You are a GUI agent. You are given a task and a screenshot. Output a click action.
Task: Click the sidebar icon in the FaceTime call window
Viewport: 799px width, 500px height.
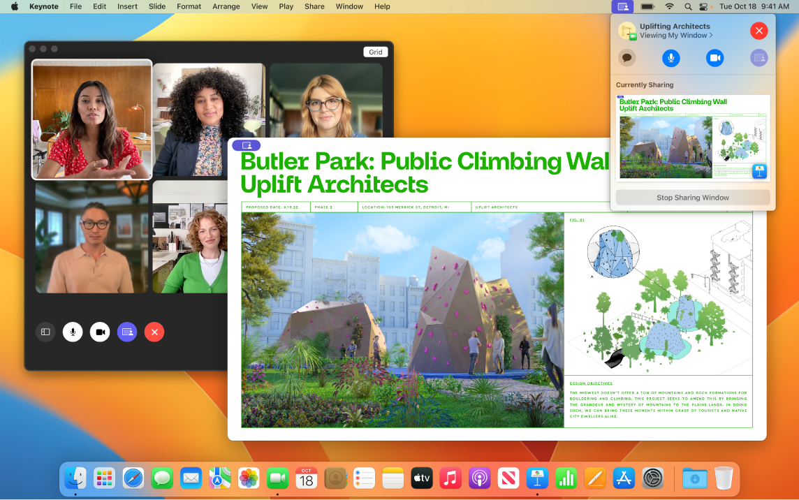pos(45,332)
